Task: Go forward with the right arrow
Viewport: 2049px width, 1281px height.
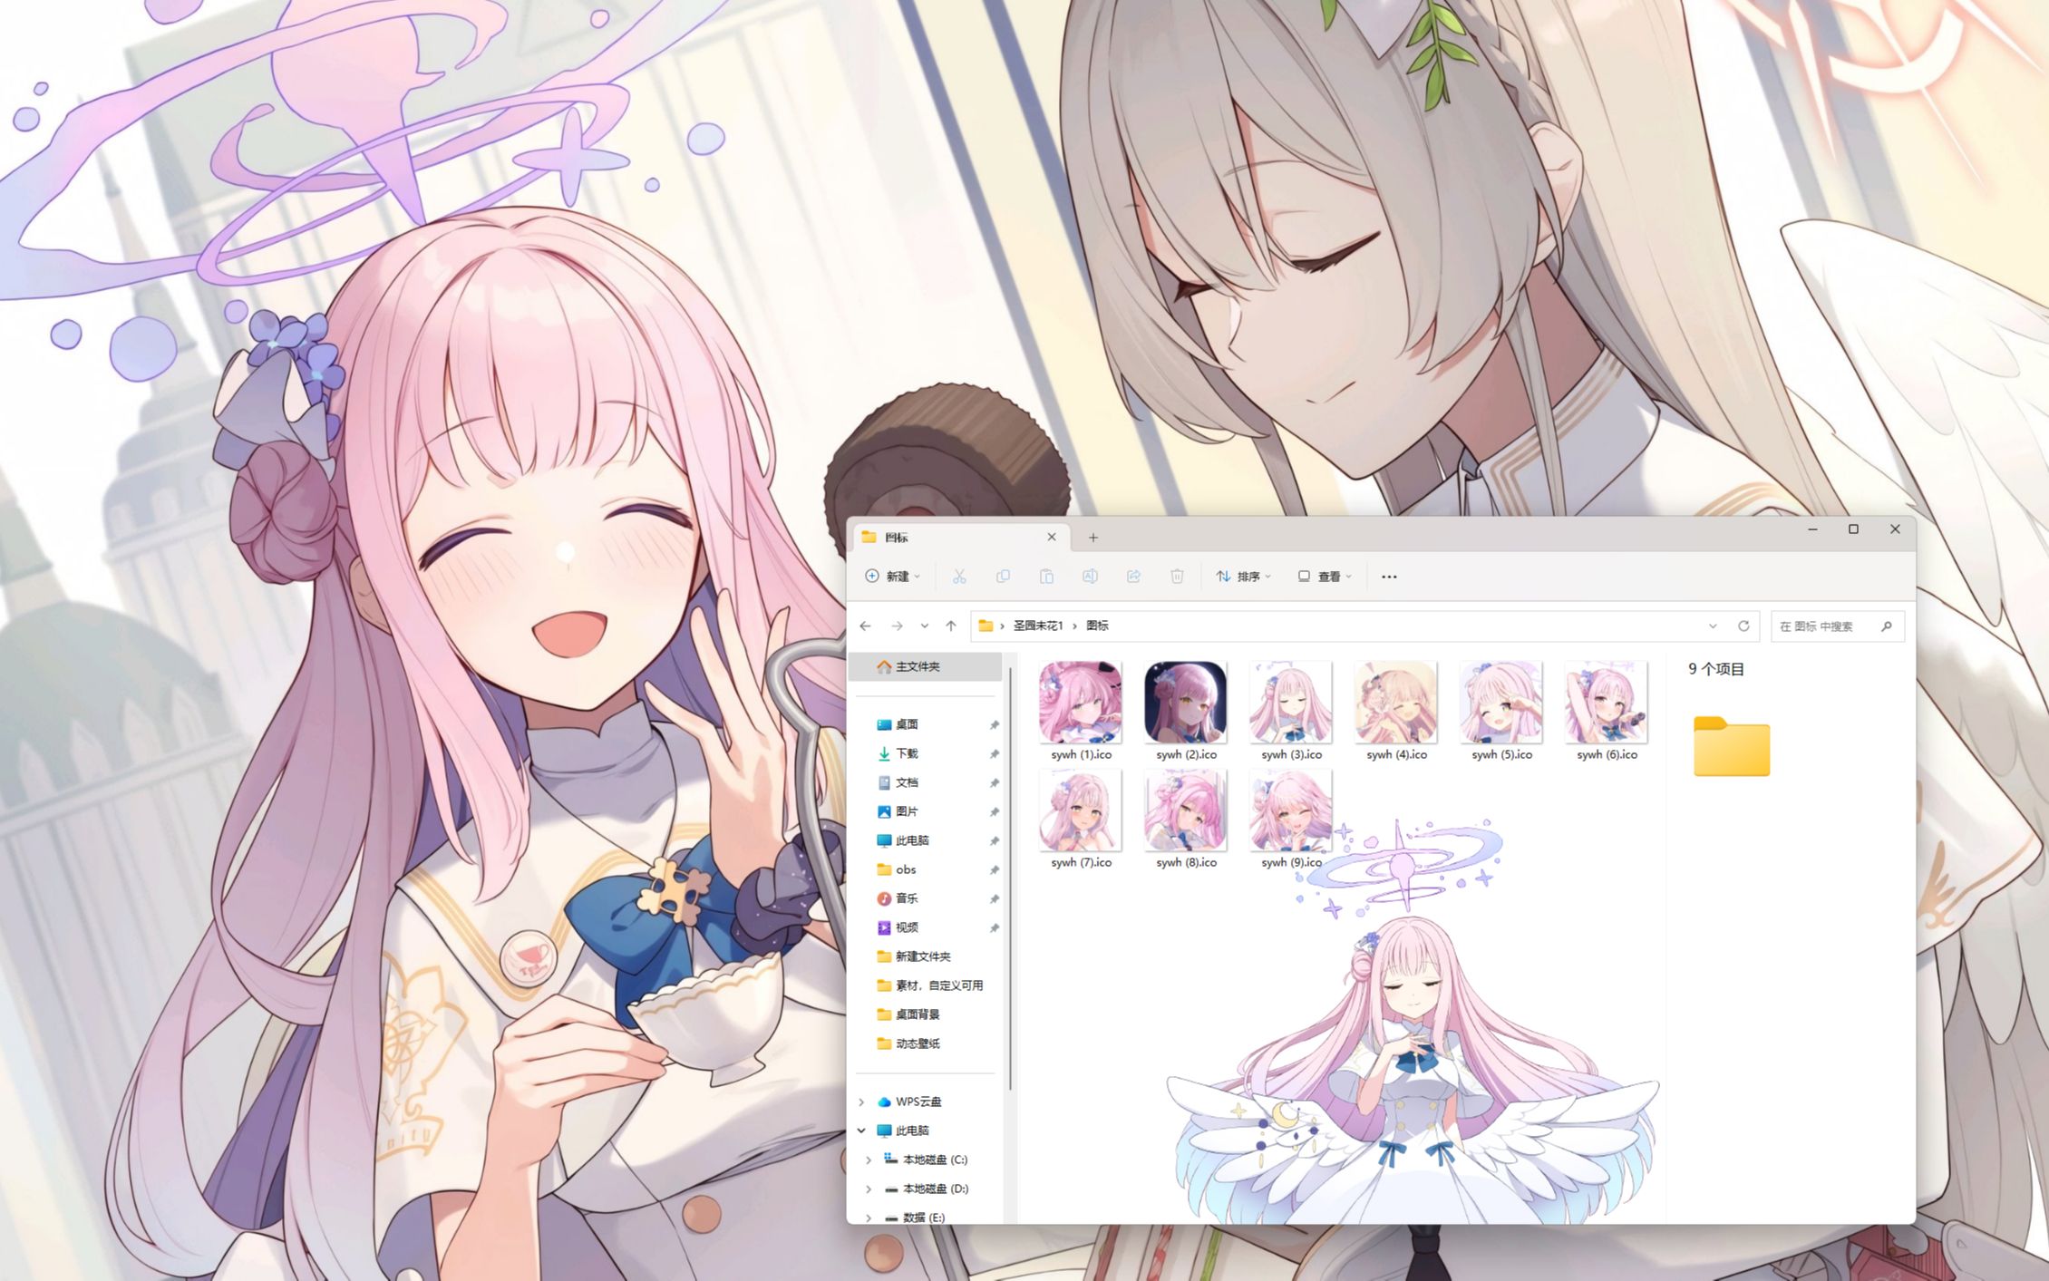Action: [897, 626]
